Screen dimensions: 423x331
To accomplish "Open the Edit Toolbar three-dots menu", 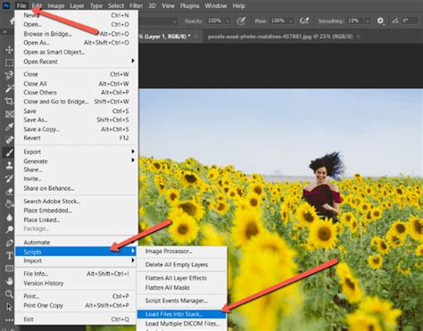I will pos(9,320).
